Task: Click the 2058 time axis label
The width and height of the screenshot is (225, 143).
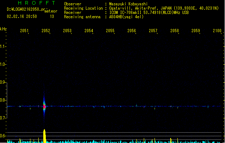Action: coord(175,30)
